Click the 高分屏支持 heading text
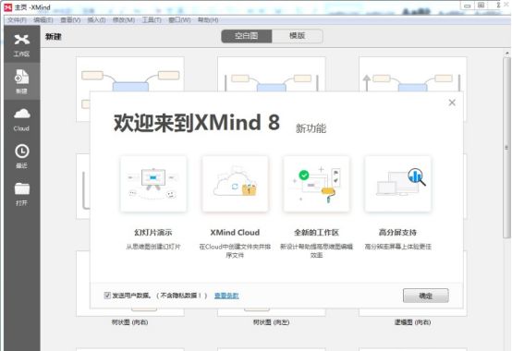 397,233
